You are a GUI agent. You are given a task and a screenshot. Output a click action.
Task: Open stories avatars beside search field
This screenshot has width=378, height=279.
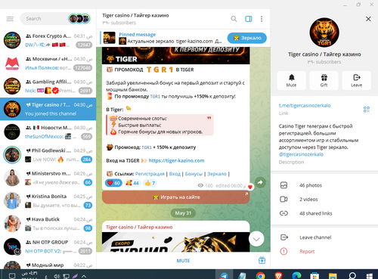click(79, 19)
